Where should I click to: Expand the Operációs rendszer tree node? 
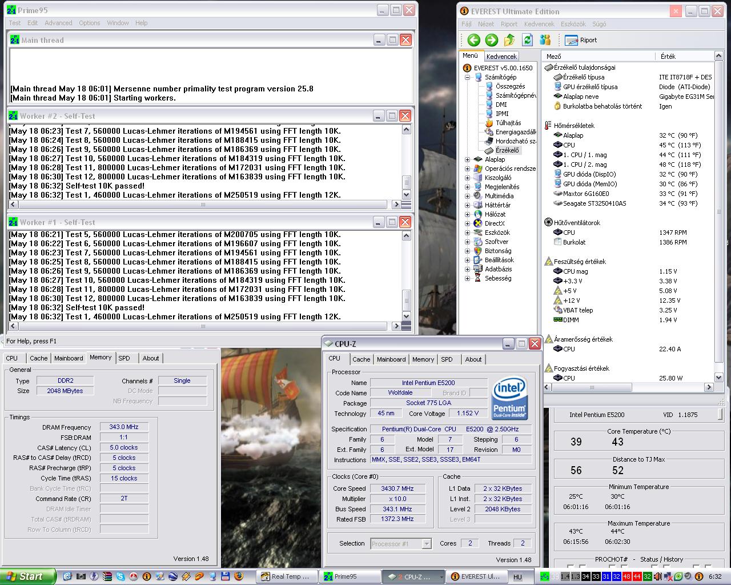467,169
